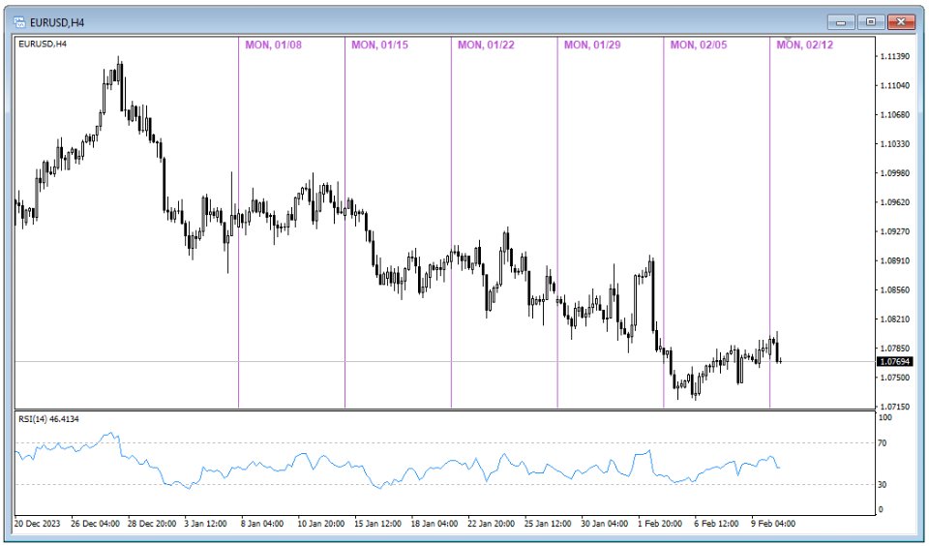Click time axis label 20 Dec 2023

pyautogui.click(x=37, y=524)
